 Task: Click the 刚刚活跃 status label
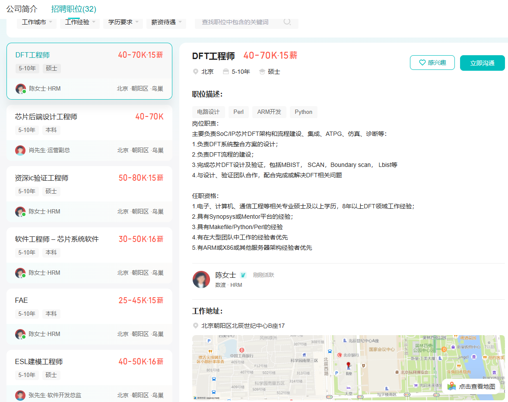pyautogui.click(x=264, y=275)
